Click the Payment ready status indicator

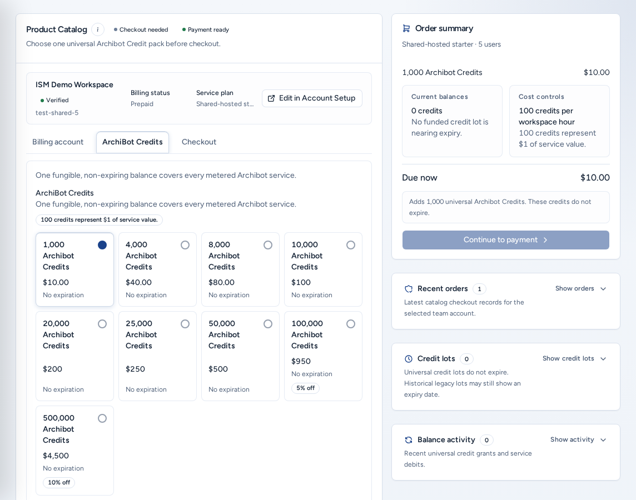206,29
